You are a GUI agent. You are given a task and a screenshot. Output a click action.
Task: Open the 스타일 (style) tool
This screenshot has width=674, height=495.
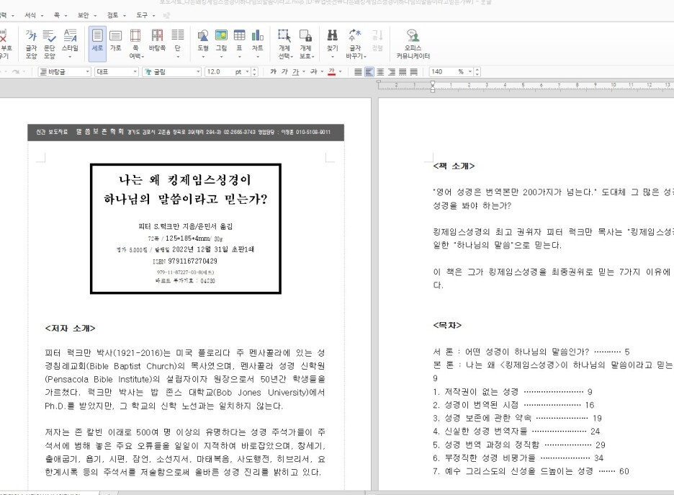pos(70,43)
